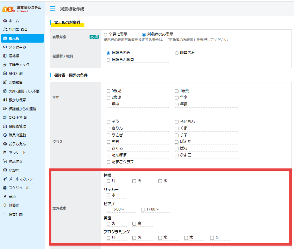Open the おうちえん page

[x=4, y=143]
